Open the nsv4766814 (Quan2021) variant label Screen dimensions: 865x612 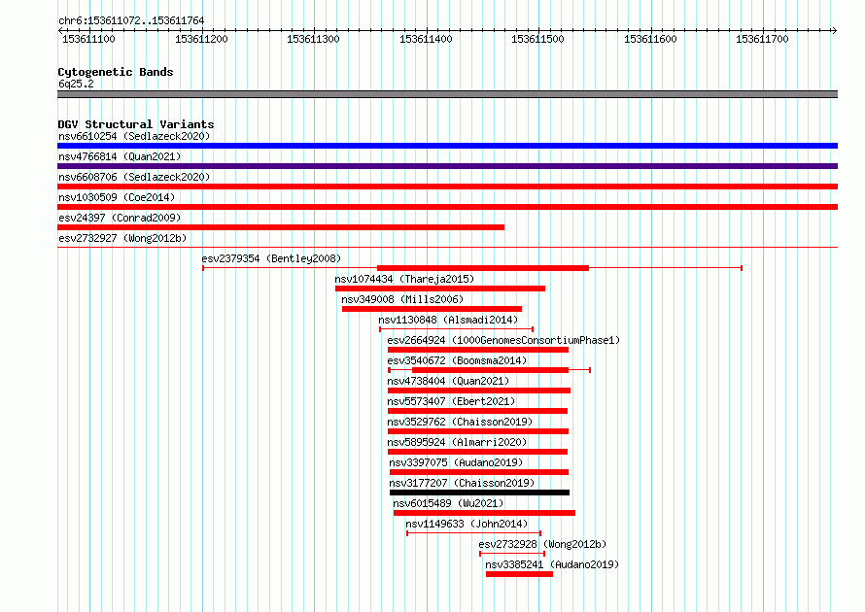pos(120,156)
